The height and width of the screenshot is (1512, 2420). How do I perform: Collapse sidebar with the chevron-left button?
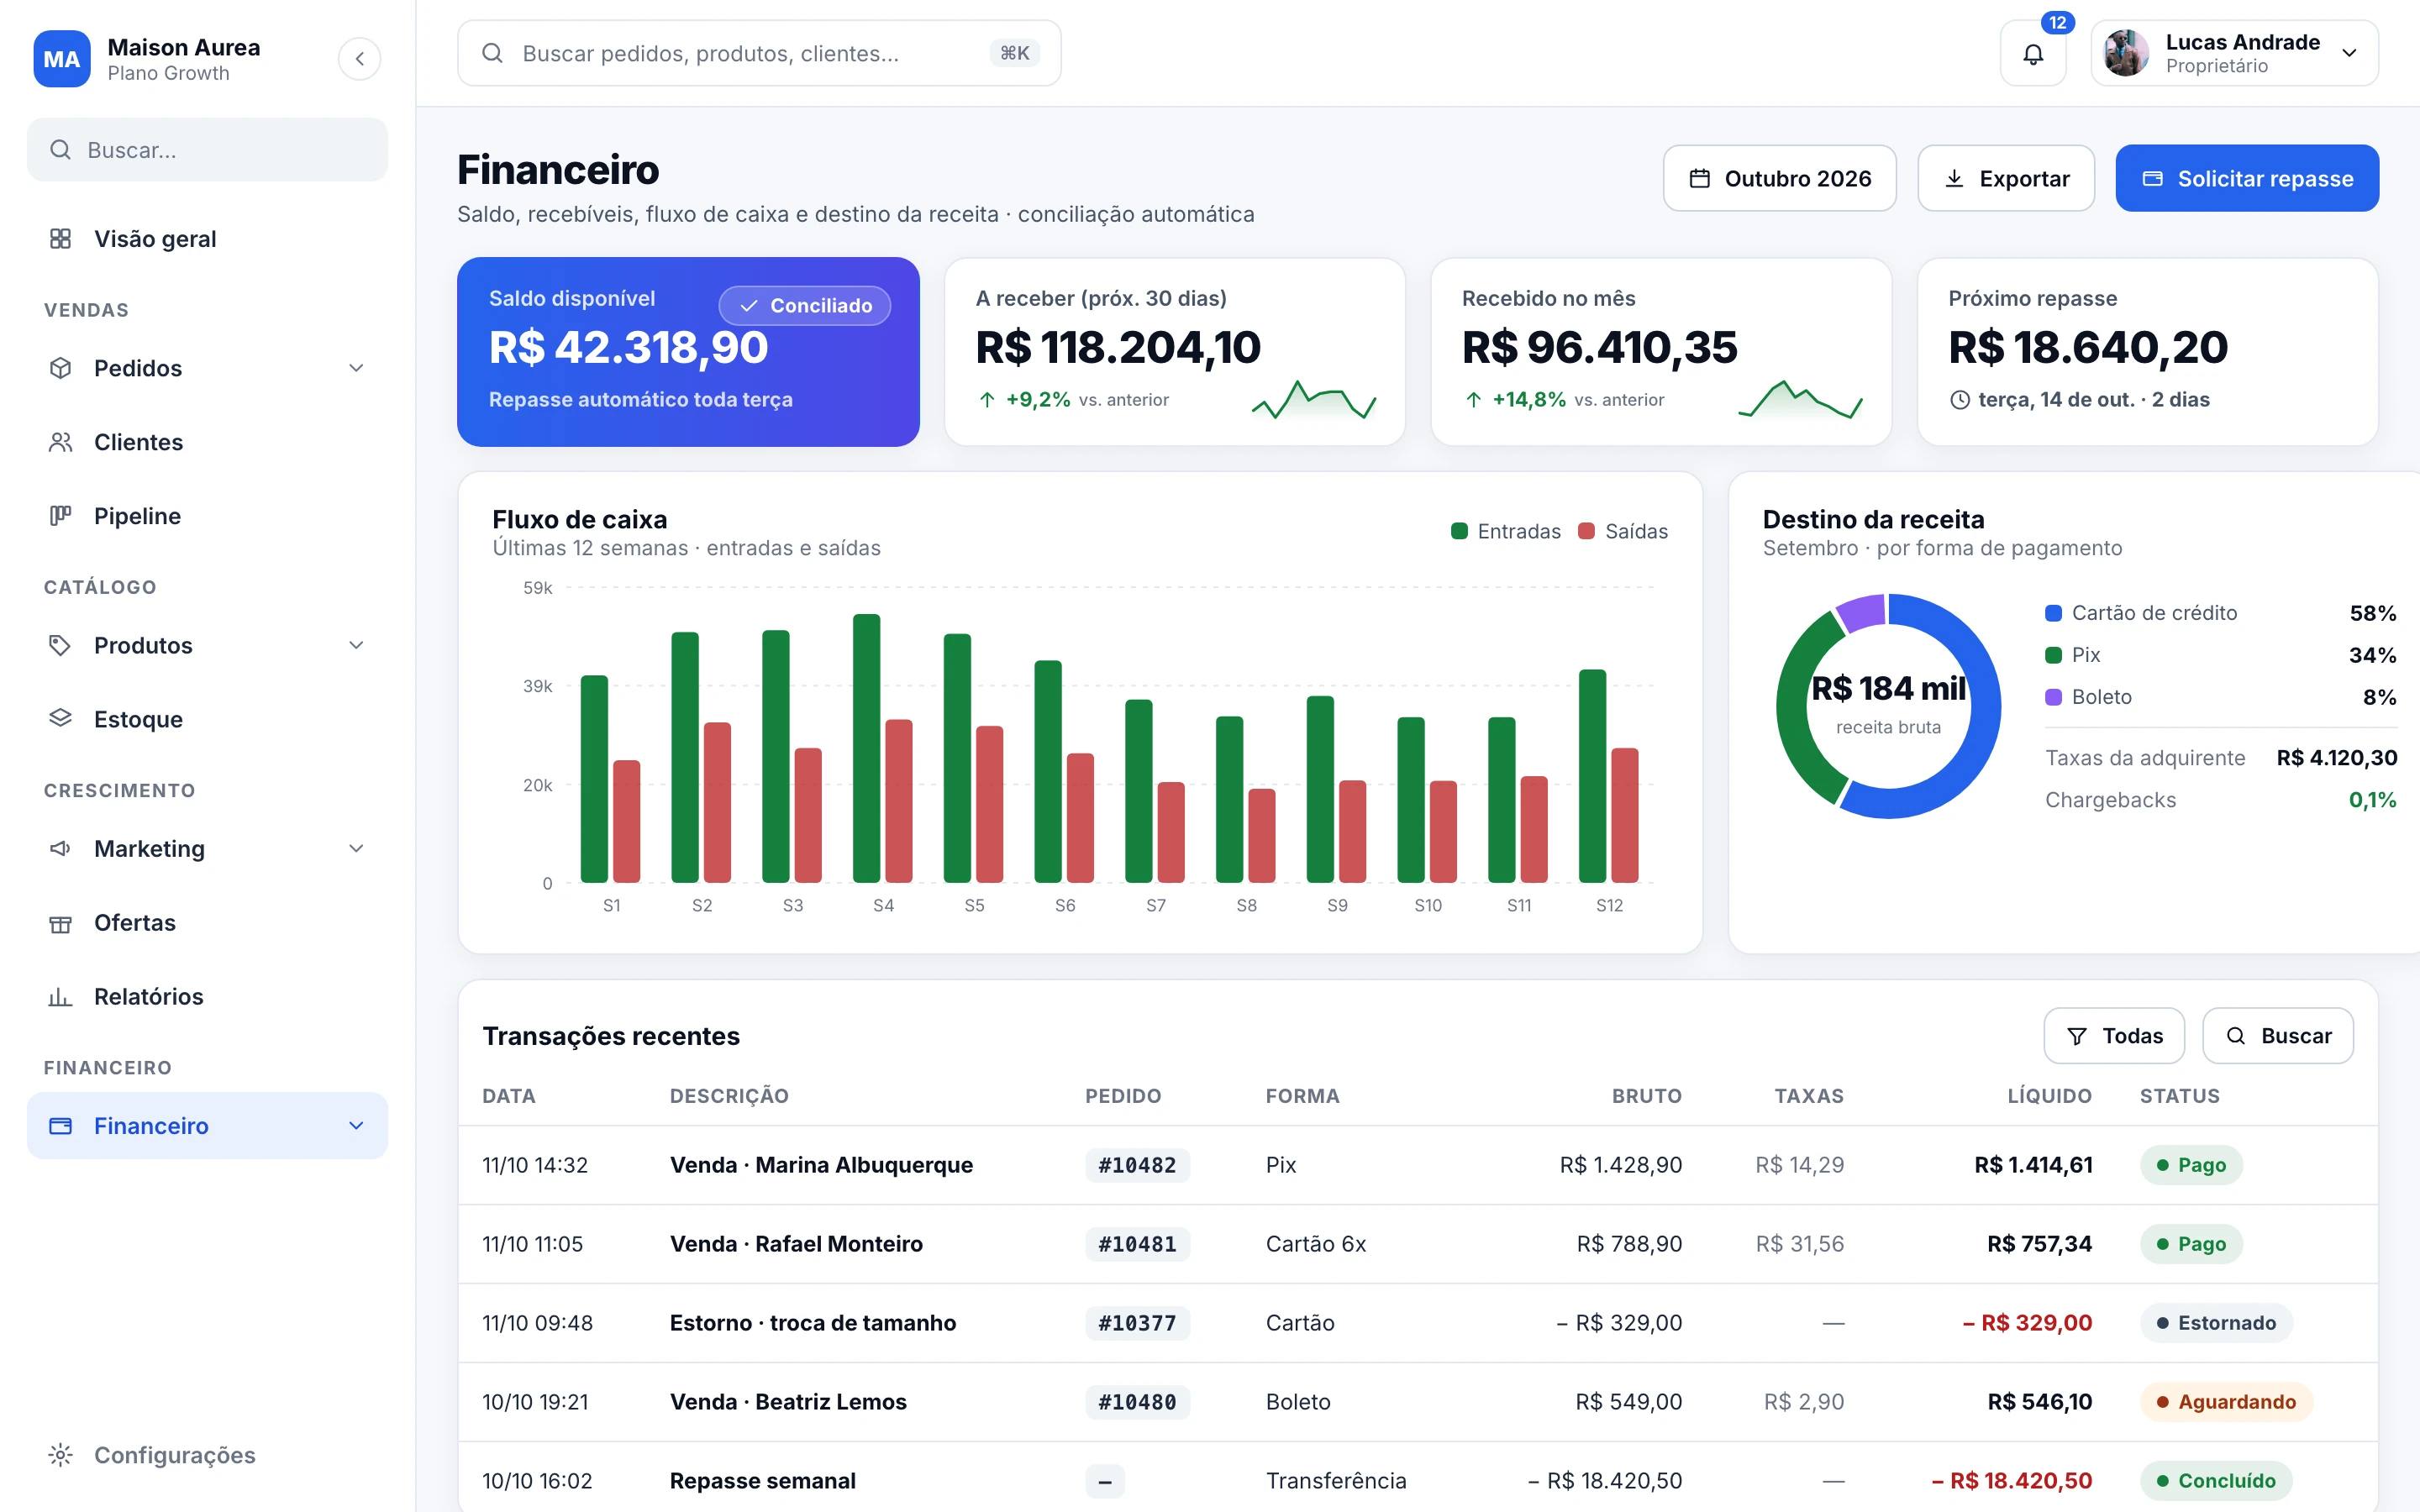click(x=359, y=59)
